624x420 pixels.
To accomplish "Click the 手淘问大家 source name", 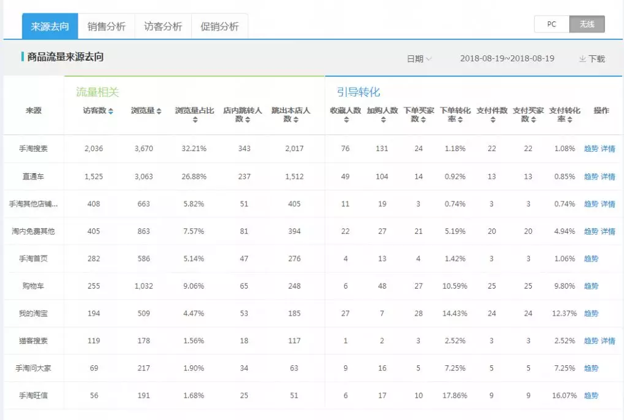I will point(33,368).
